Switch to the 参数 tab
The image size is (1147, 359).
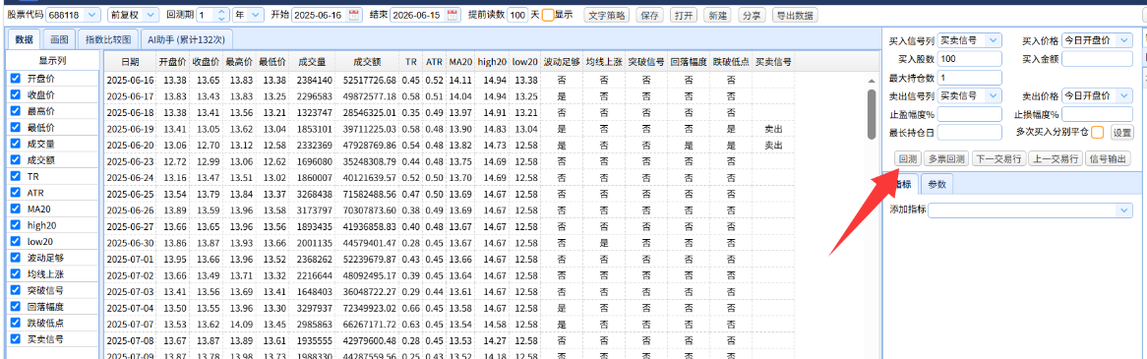tap(937, 184)
